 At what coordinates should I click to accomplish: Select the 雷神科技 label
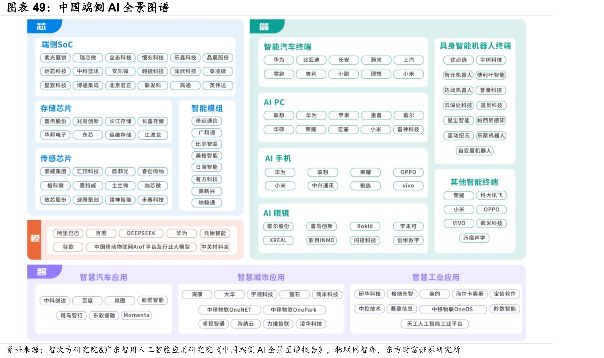[x=408, y=129]
